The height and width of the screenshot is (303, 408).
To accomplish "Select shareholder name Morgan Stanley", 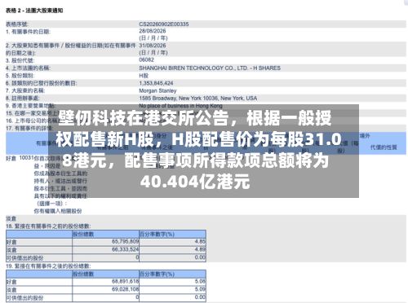I will [x=157, y=90].
